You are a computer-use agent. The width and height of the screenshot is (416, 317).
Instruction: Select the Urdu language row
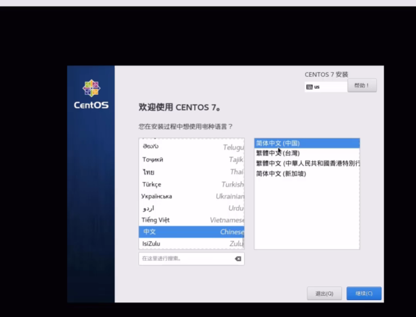point(191,208)
